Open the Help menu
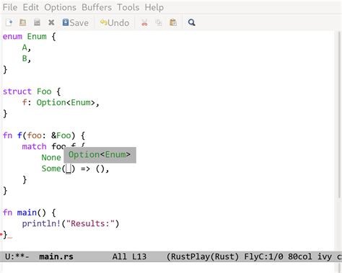This screenshot has width=342, height=273. pyautogui.click(x=154, y=7)
